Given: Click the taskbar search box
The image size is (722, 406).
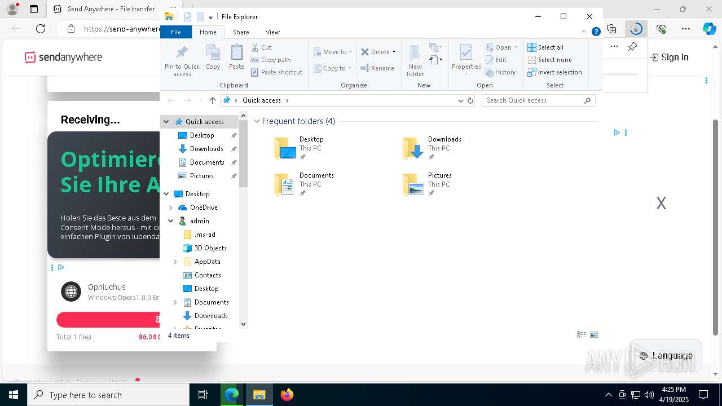Looking at the screenshot, I should pyautogui.click(x=108, y=395).
